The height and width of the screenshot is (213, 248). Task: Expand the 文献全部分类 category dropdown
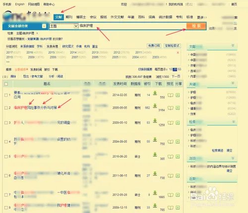(x=44, y=26)
